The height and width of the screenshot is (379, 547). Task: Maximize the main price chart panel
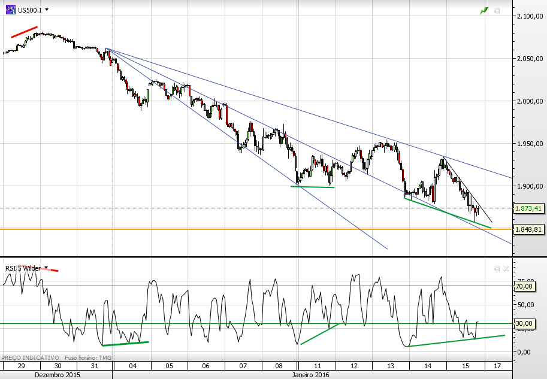point(497,11)
